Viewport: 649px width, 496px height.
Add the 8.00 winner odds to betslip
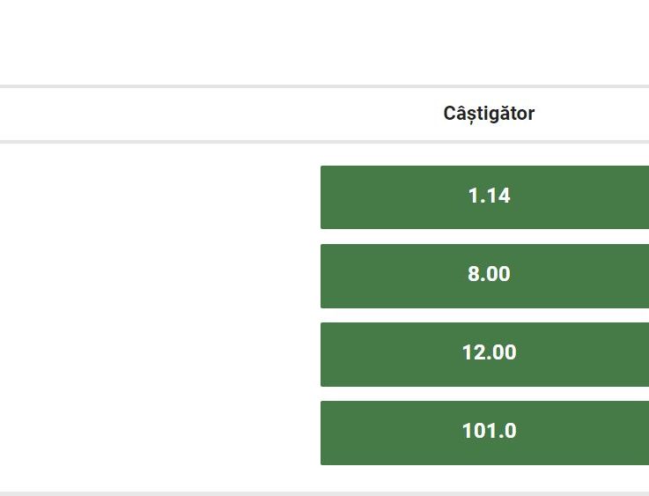484,276
